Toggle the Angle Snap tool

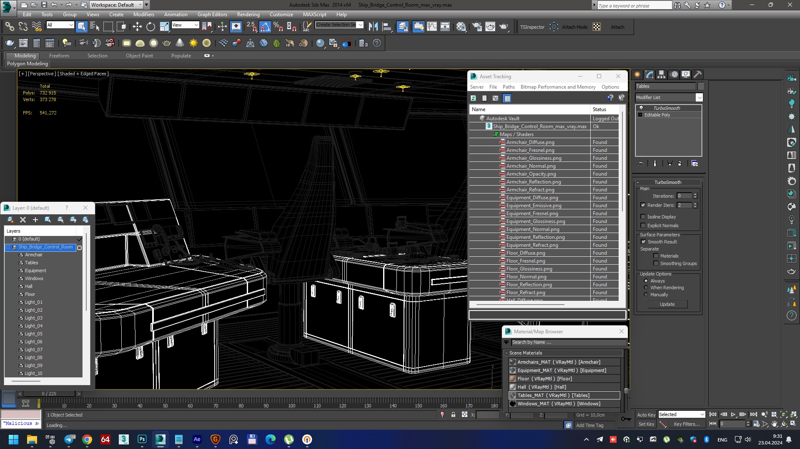tap(265, 27)
